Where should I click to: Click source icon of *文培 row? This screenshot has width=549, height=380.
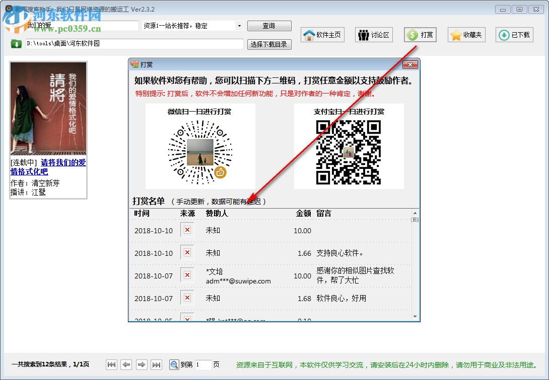click(x=187, y=275)
